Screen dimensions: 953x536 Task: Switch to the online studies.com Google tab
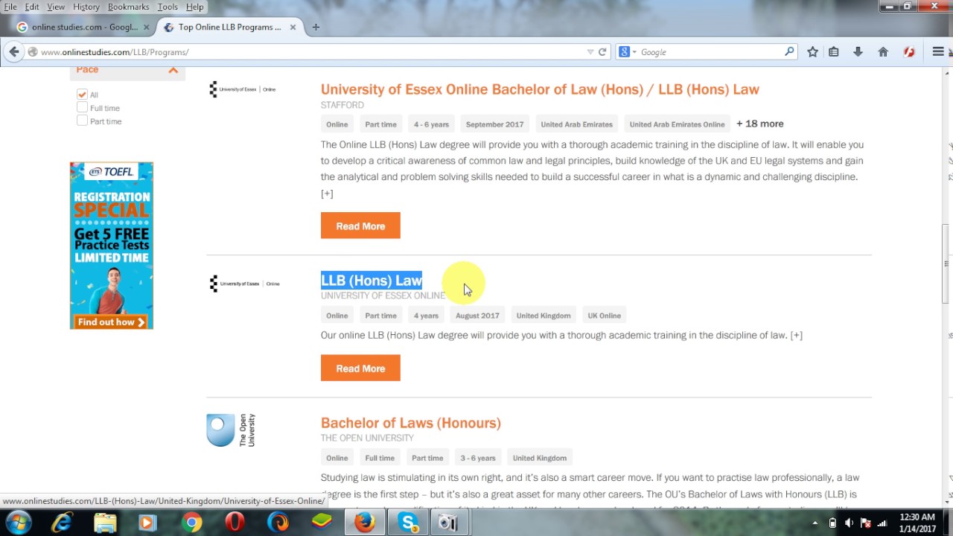click(83, 27)
